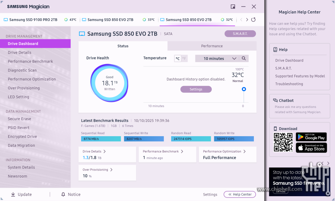Click the temperature graph slider marker
The image size is (335, 201).
244,89
